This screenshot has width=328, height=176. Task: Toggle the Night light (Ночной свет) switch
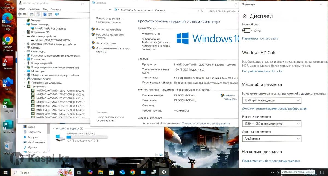(247, 31)
